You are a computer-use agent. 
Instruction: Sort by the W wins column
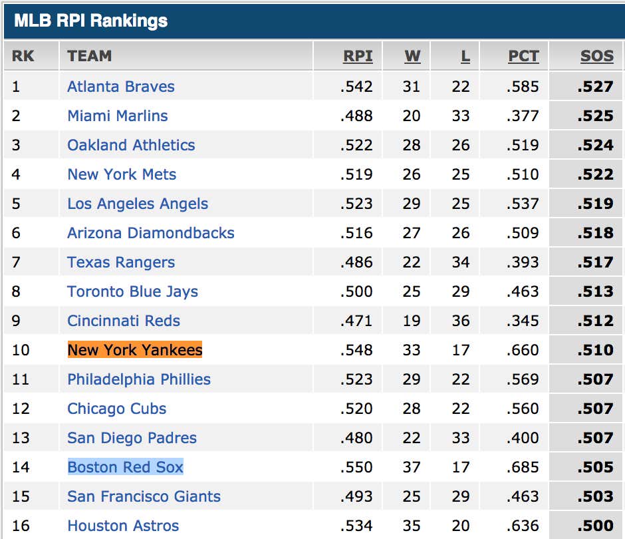(412, 56)
